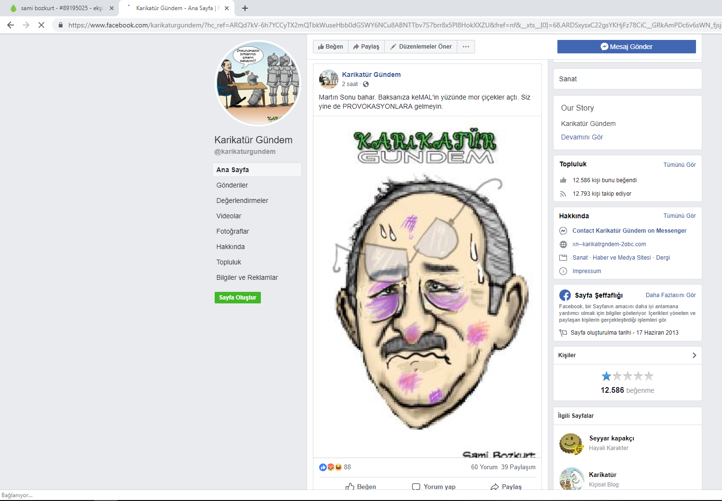Viewport: 722px width, 501px height.
Task: Click the address bar URL
Action: click(x=385, y=25)
